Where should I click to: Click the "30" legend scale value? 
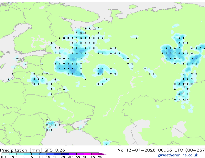point(70,157)
